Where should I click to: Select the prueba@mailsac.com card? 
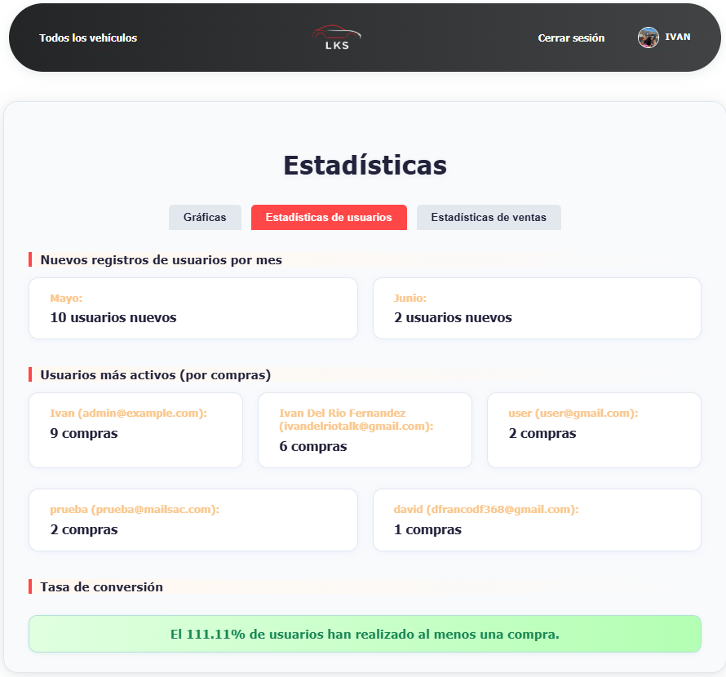(x=193, y=520)
